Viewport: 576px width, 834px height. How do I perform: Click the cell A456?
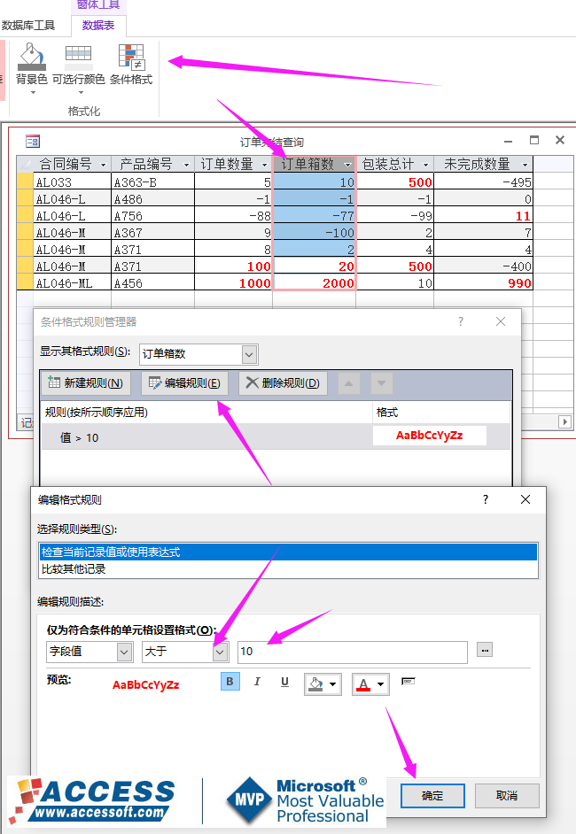[152, 282]
